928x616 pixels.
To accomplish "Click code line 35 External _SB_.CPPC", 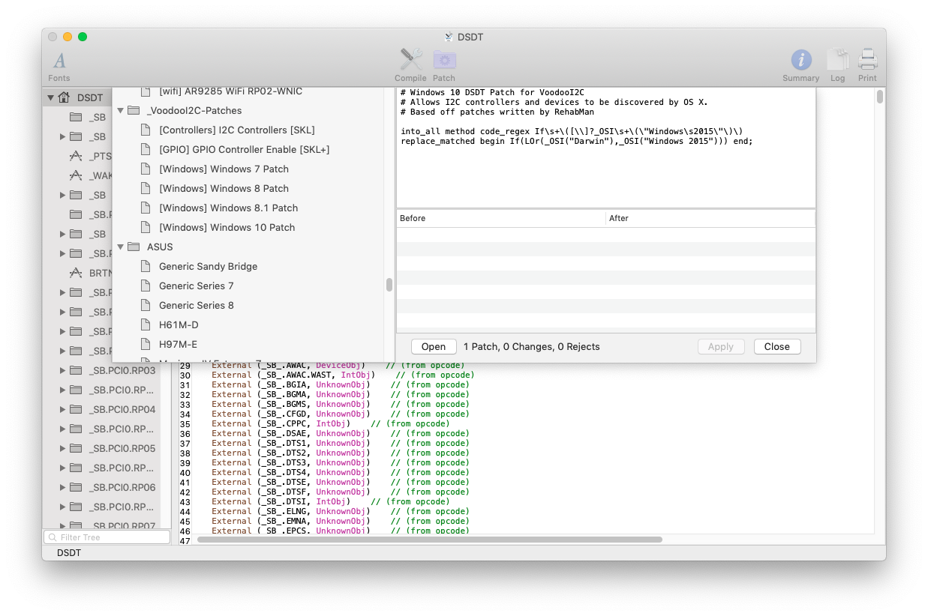I will pos(331,423).
